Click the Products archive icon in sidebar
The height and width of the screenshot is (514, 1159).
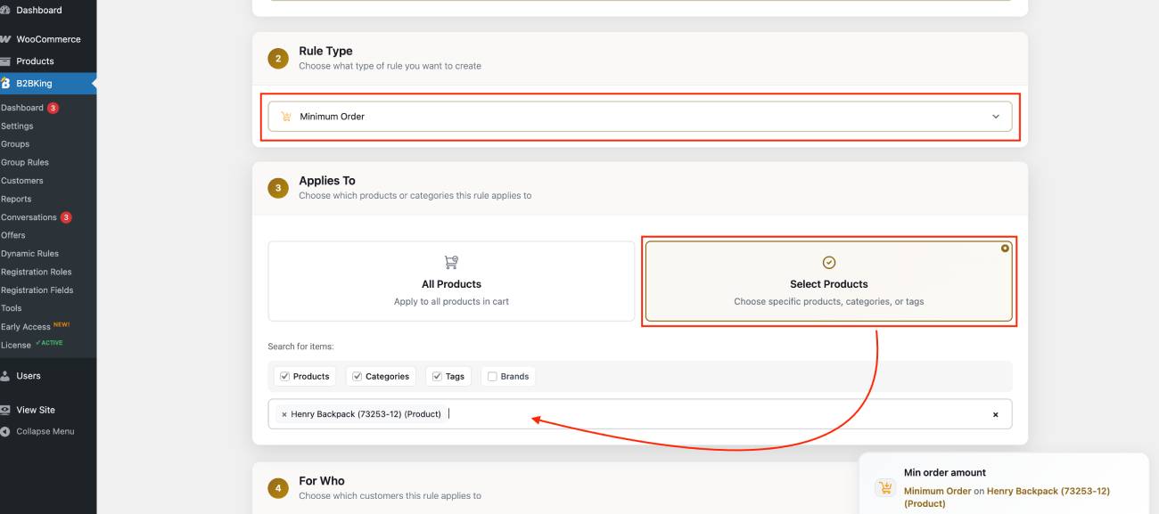coord(5,61)
